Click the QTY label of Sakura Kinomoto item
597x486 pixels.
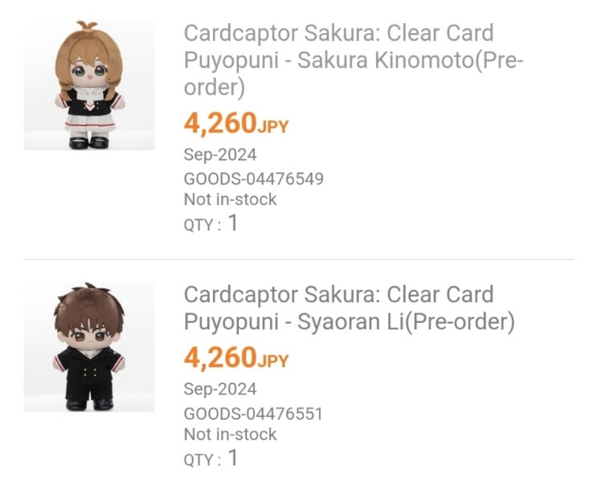(201, 225)
